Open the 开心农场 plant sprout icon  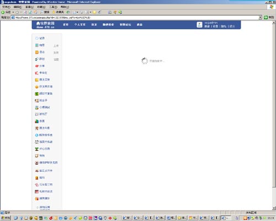pyautogui.click(x=37, y=149)
